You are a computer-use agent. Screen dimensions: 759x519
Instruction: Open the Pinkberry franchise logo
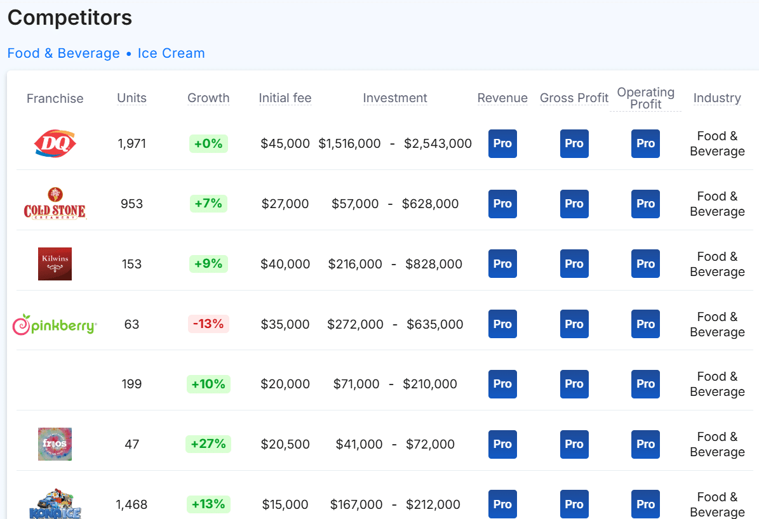click(x=55, y=325)
